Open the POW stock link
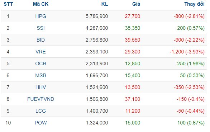Image resolution: width=210 pixels, height=132 pixels. (40, 123)
